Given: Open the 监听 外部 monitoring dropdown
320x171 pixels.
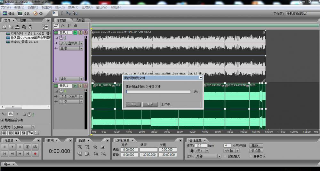Looking at the screenshot, I should [x=208, y=156].
